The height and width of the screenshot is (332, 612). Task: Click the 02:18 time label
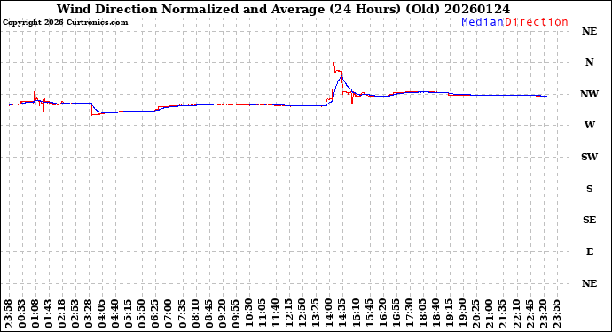click(x=62, y=314)
